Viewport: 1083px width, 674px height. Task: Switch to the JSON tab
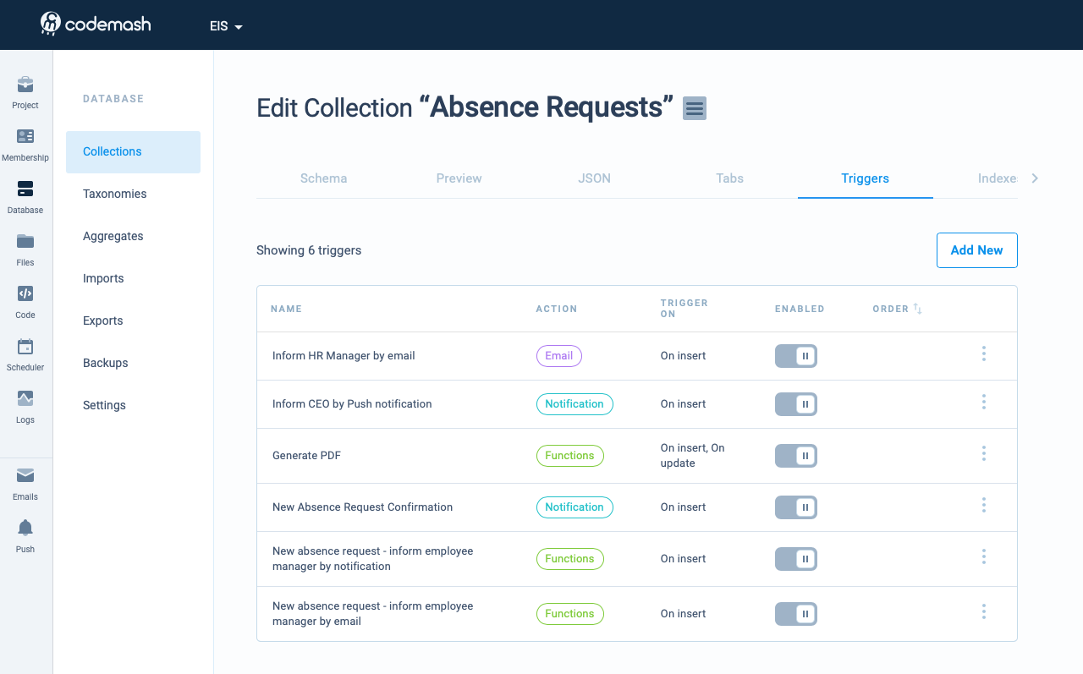(594, 178)
